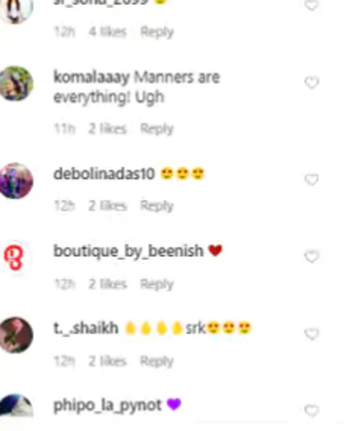The image size is (344, 431).
Task: View 4 likes on top comment
Action: (107, 32)
